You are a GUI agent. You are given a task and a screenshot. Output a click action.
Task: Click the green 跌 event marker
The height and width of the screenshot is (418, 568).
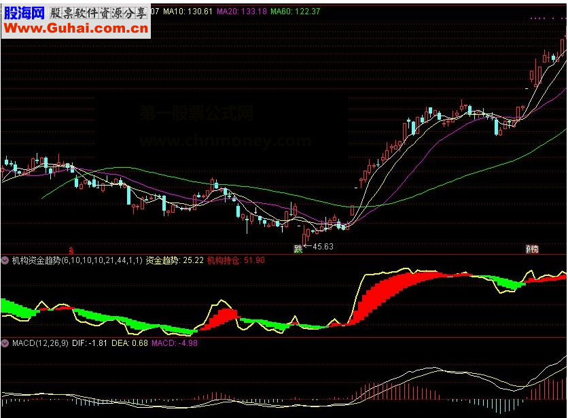point(298,249)
